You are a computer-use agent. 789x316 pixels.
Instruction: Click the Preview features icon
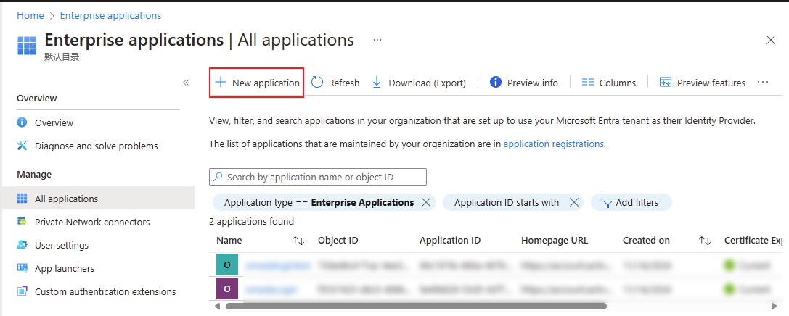pyautogui.click(x=666, y=83)
